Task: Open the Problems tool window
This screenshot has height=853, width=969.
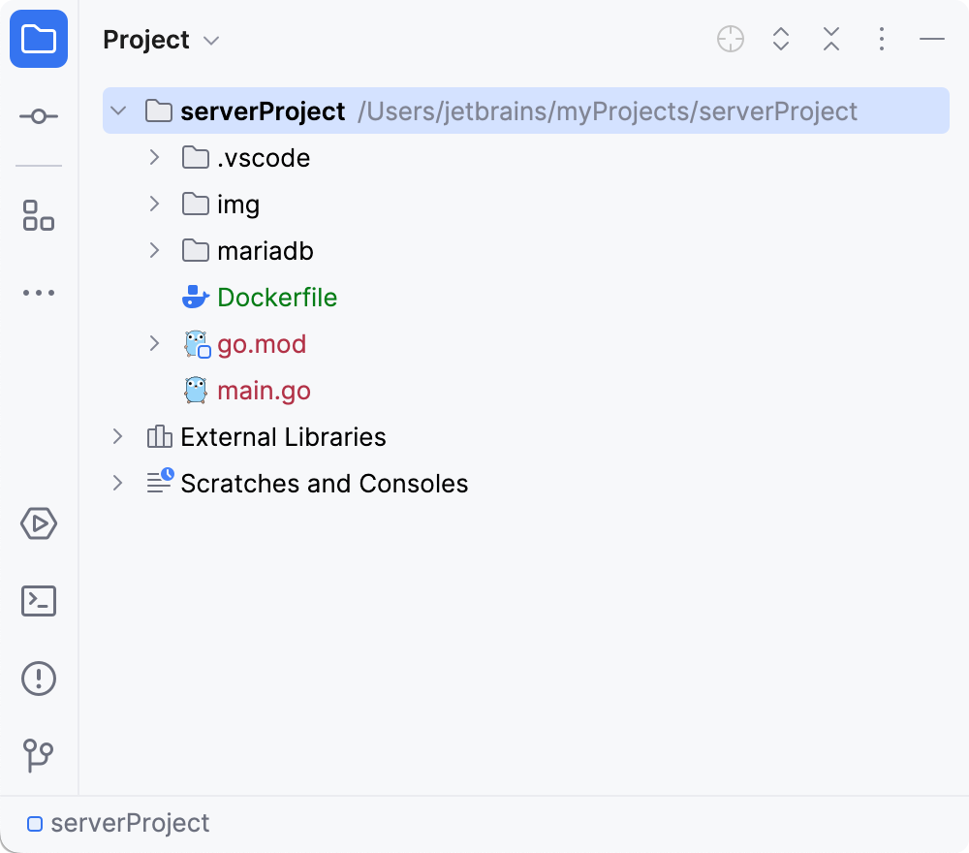Action: (39, 678)
